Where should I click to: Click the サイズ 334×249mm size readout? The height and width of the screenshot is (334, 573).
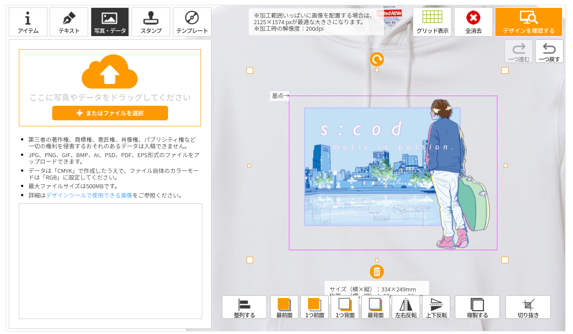(373, 289)
